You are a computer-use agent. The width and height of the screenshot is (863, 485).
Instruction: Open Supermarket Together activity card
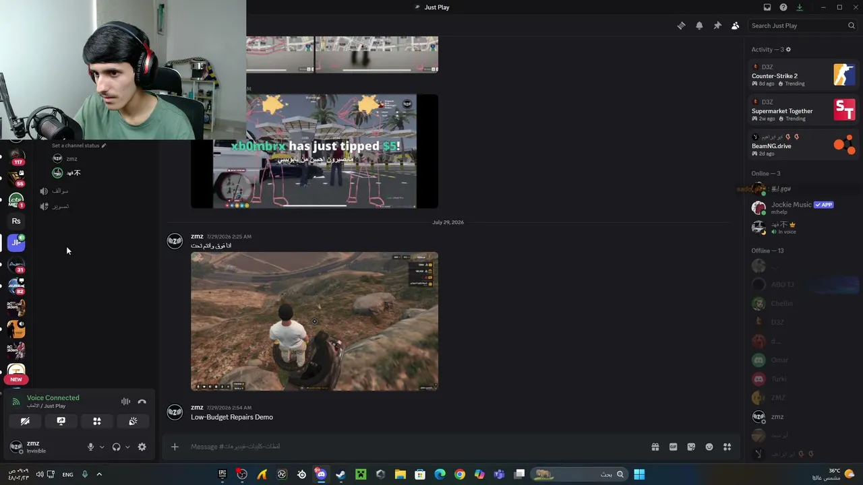pyautogui.click(x=804, y=110)
